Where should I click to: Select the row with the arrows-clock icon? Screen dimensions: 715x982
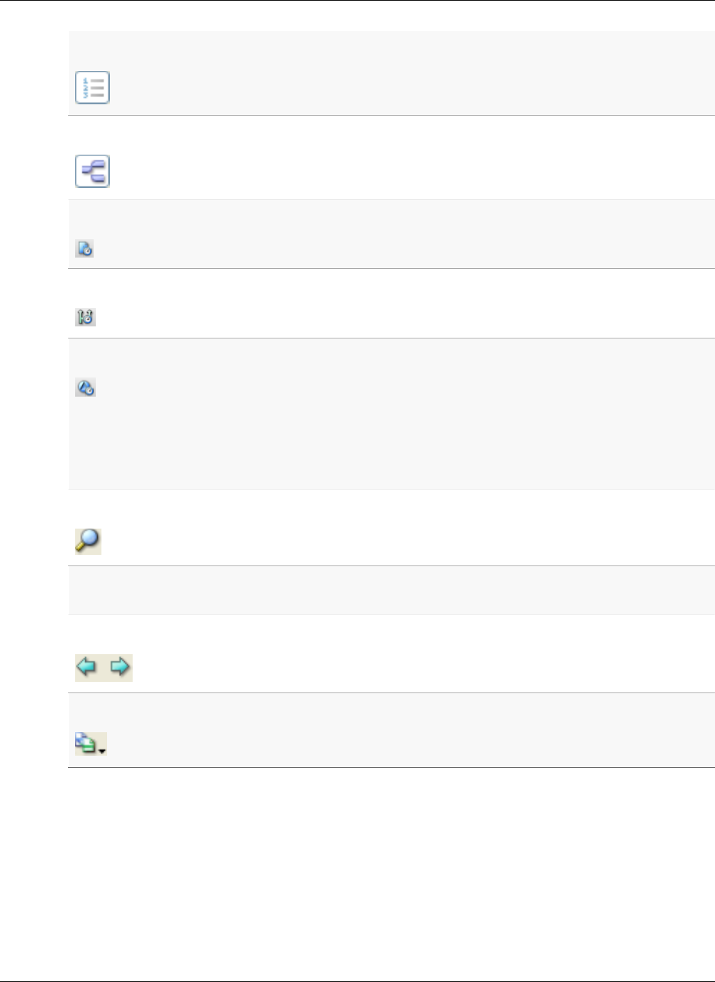pyautogui.click(x=392, y=303)
